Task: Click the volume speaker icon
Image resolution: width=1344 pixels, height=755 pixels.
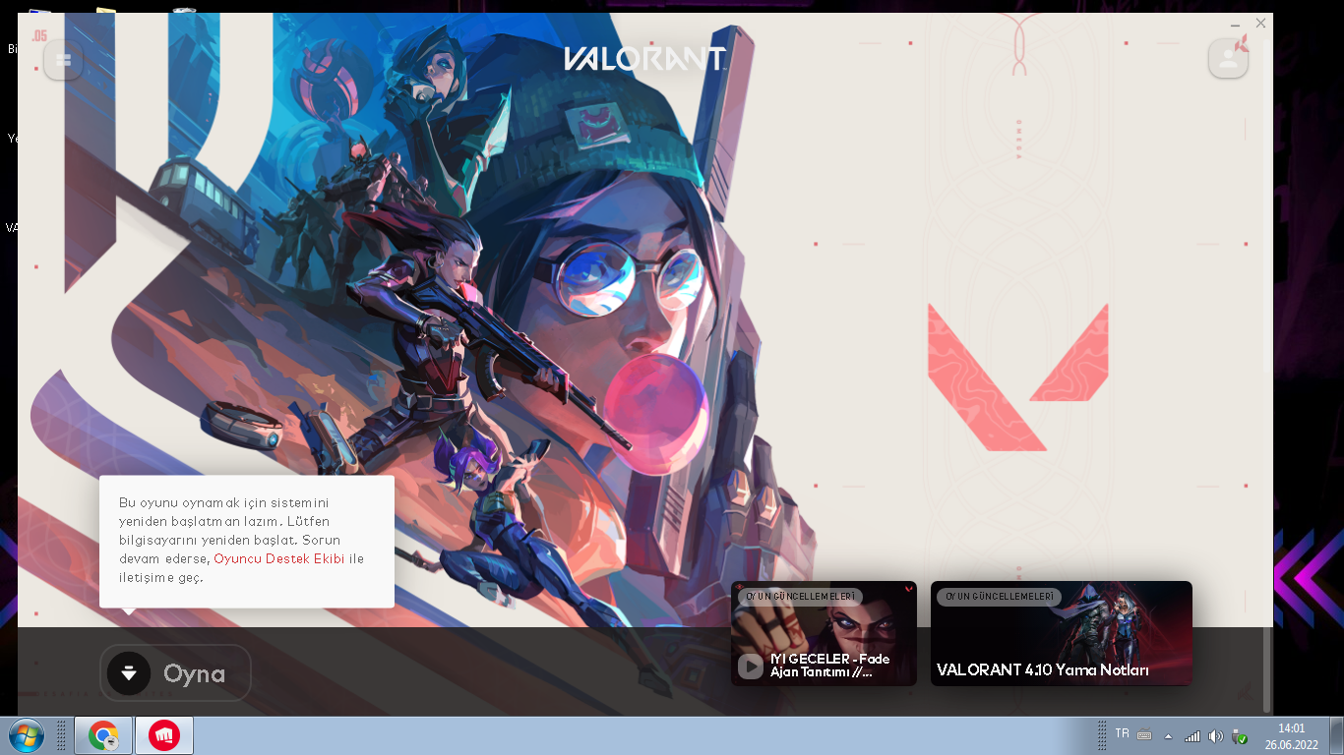Action: [x=1216, y=735]
